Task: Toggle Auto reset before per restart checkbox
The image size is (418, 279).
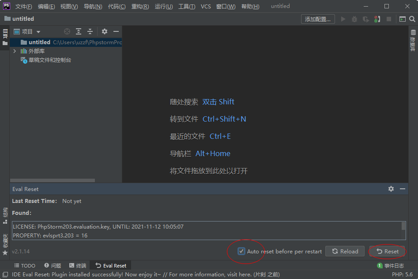Action: [241, 251]
